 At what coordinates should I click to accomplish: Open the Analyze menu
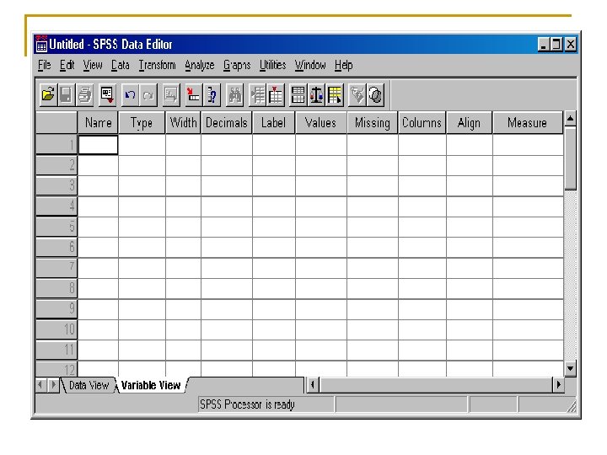(199, 66)
